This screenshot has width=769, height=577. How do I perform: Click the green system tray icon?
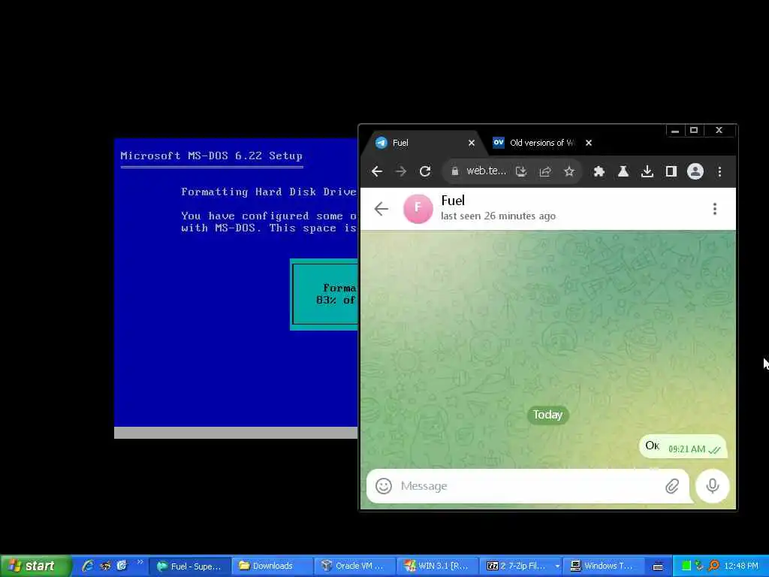coord(686,566)
